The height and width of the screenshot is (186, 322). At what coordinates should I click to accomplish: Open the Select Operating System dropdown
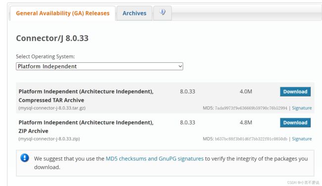(100, 66)
